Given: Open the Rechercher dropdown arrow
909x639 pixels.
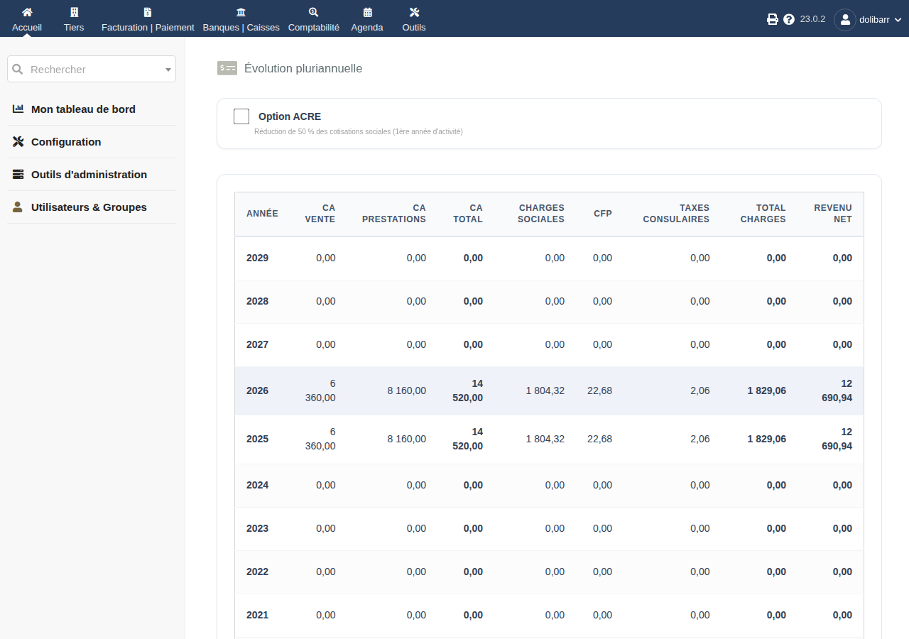Looking at the screenshot, I should (168, 70).
